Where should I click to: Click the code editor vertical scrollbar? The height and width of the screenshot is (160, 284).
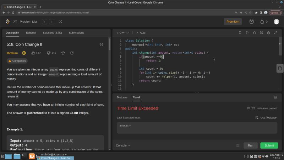280,46
